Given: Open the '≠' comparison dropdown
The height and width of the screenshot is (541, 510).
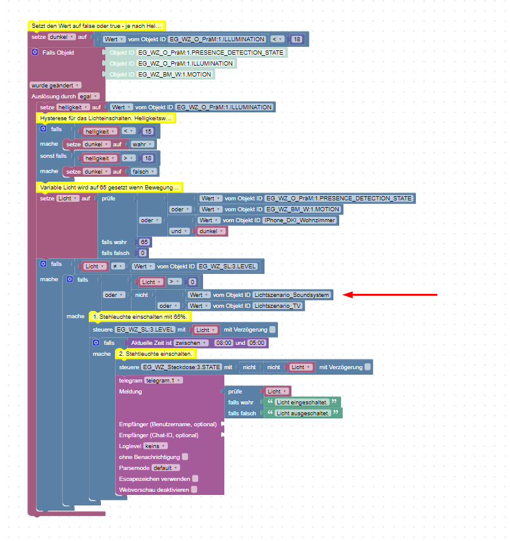Looking at the screenshot, I should tap(118, 267).
